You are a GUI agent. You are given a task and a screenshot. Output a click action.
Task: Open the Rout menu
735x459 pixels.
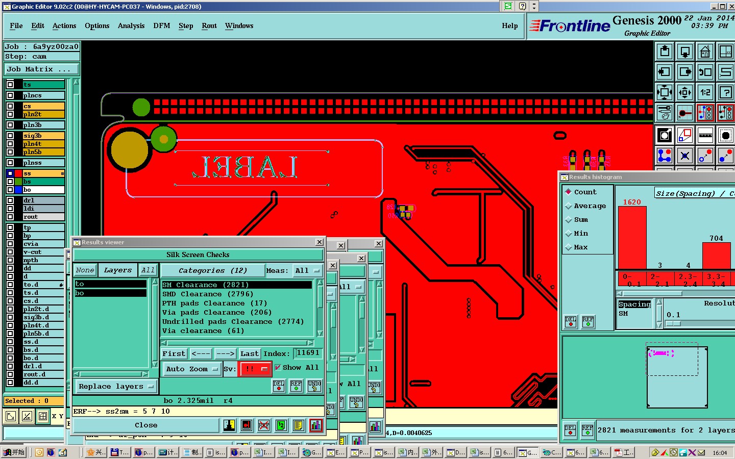pyautogui.click(x=209, y=26)
